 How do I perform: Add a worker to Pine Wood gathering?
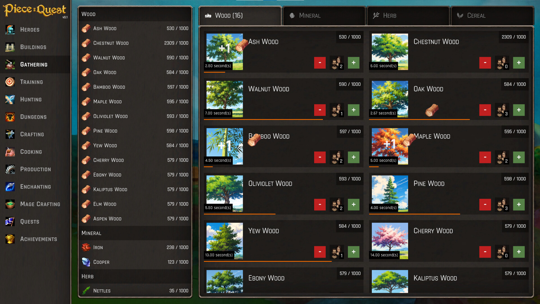(x=519, y=205)
